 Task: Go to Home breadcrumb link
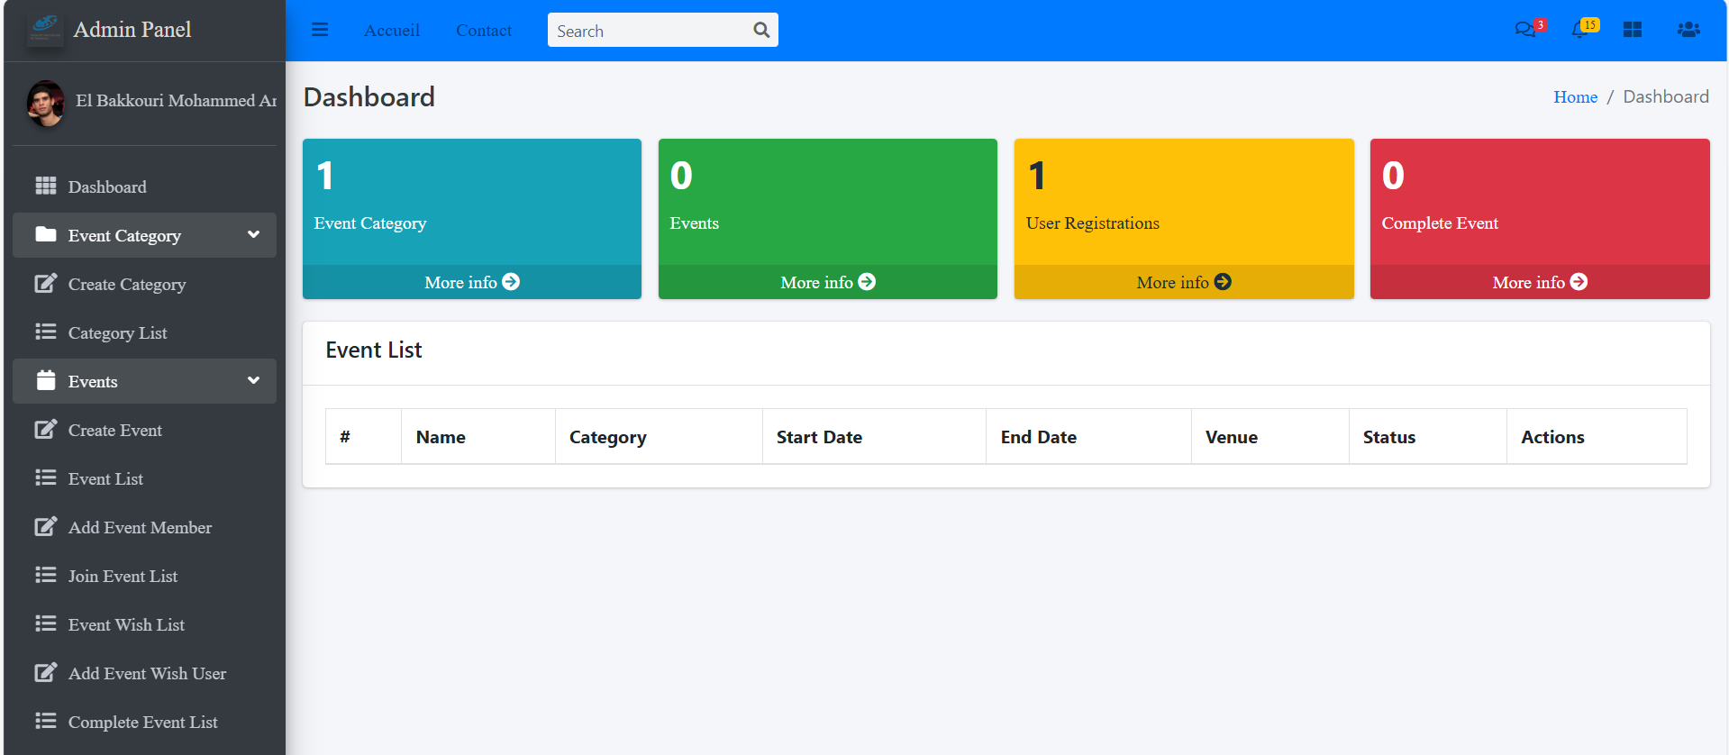coord(1575,97)
